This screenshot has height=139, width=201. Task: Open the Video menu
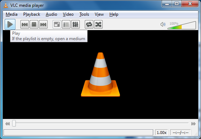tap(68, 14)
